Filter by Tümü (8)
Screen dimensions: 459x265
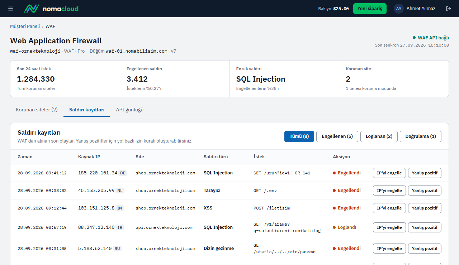[x=299, y=136]
